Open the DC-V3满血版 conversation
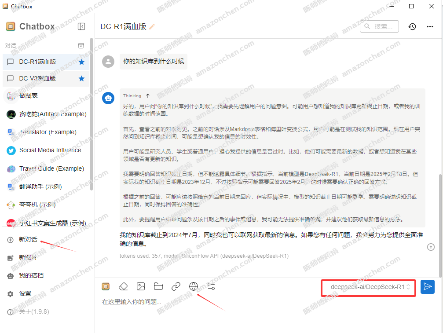The height and width of the screenshot is (333, 443). pos(46,78)
